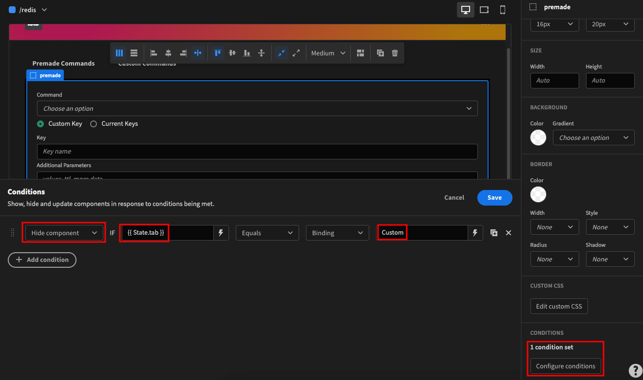Screen dimensions: 643x380
Task: Open bindings lightning icon for Custom value
Action: [x=475, y=233]
